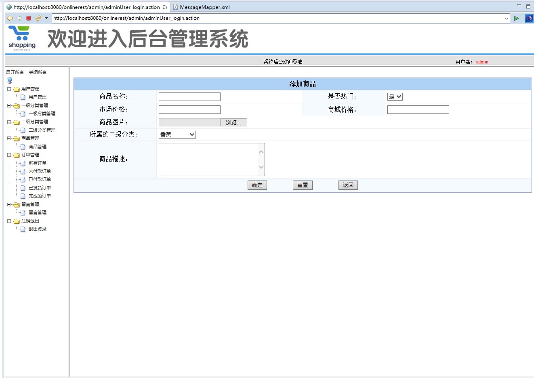This screenshot has width=534, height=378.
Task: Click the 订单管理 folder icon
Action: point(16,155)
